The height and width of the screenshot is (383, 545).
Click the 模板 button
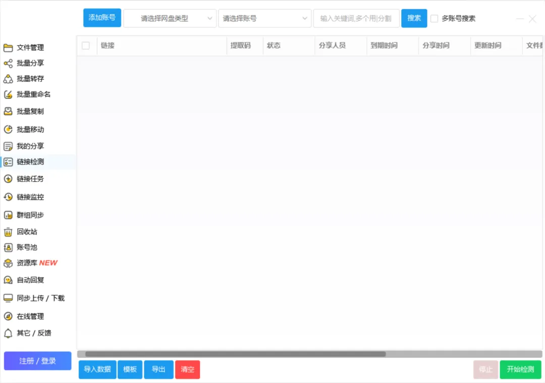pos(130,369)
